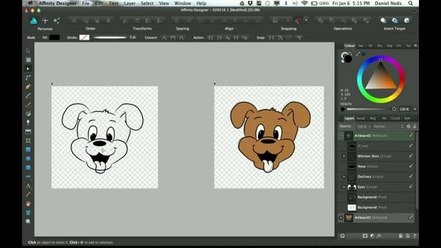Screen dimensions: 441x248
Task: Add a mask layer icon
Action: click(365, 236)
